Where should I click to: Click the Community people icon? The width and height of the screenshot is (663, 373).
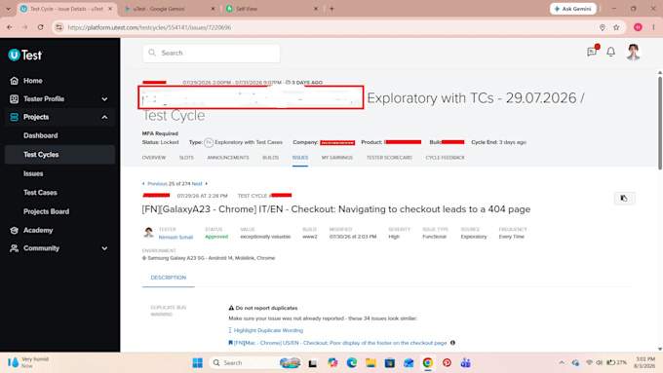click(14, 248)
